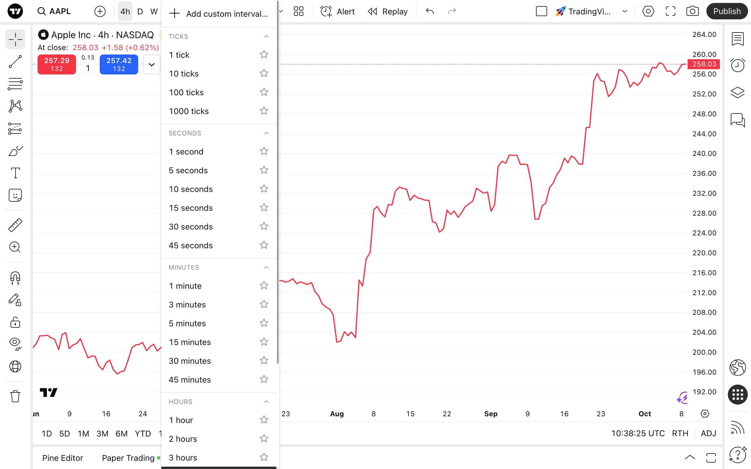Choose the 30 seconds interval
The height and width of the screenshot is (469, 751).
point(191,227)
